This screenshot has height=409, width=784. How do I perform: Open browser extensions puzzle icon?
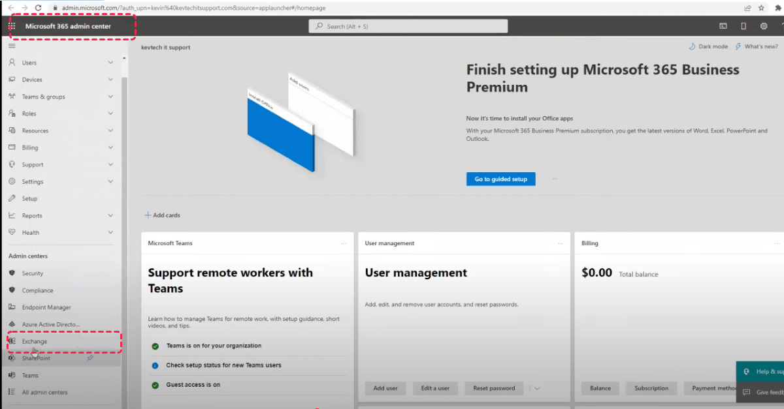click(777, 8)
